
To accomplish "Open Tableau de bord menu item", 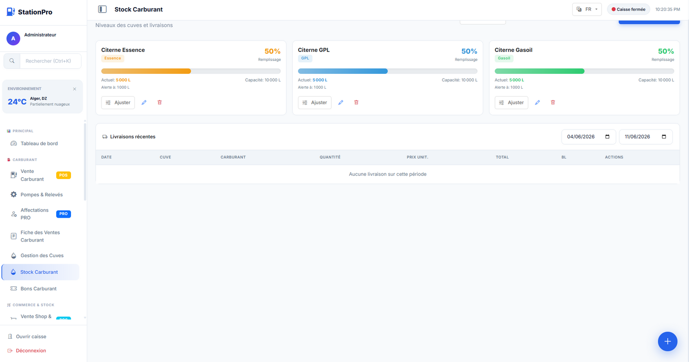I will 41,143.
